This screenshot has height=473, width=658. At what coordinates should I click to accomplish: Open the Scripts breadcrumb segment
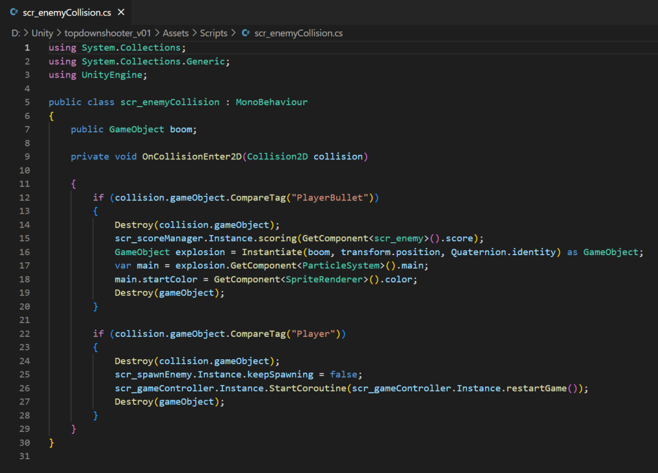(x=214, y=33)
